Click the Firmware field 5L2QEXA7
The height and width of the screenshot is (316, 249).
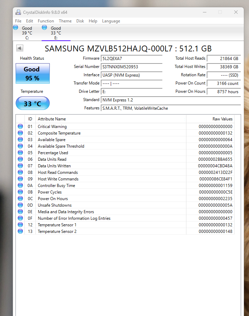click(131, 58)
